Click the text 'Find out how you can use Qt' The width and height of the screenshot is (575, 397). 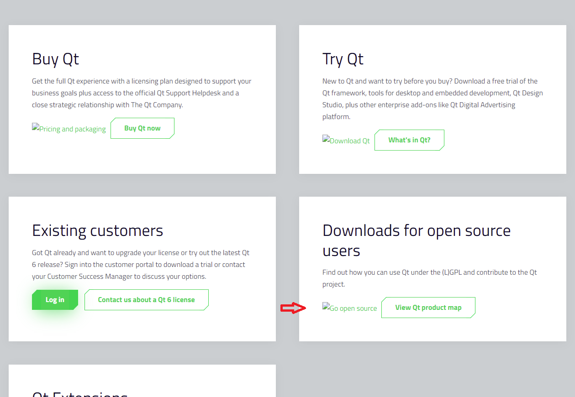coord(430,278)
